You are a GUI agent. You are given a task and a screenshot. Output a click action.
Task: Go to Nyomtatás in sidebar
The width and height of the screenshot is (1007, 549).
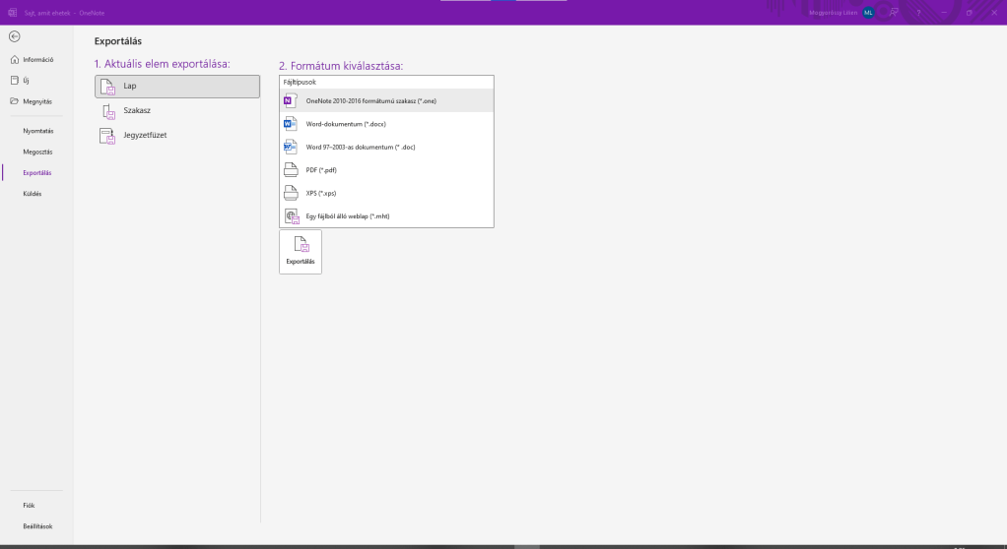[37, 130]
